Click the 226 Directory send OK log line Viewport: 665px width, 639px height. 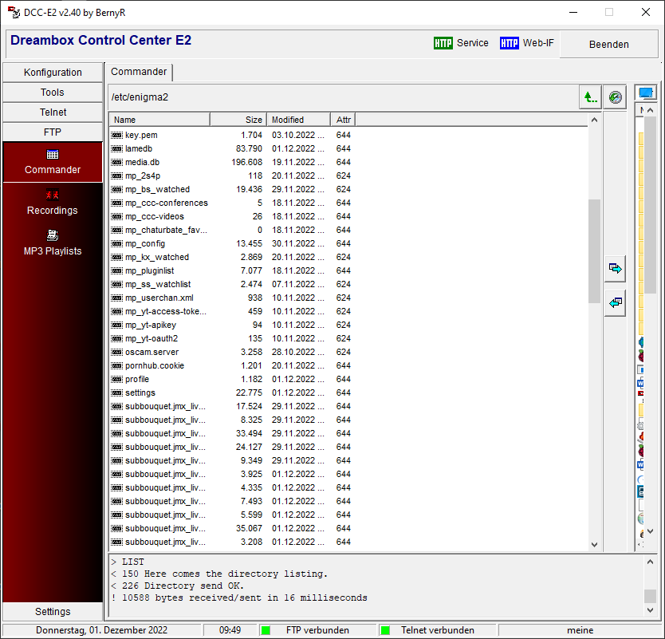point(178,586)
